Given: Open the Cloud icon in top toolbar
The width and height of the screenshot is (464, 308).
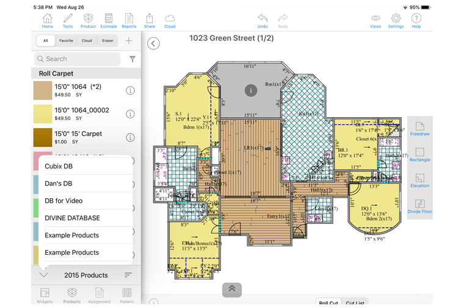Looking at the screenshot, I should 170,21.
